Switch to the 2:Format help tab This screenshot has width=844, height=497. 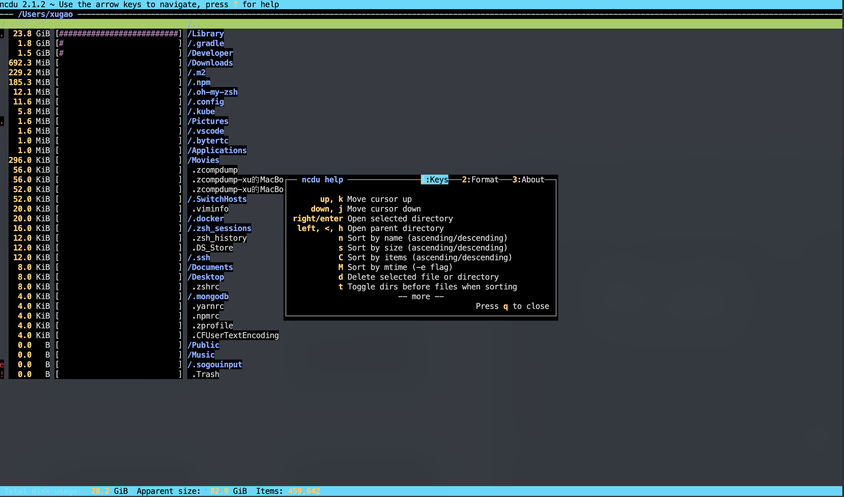tap(480, 180)
